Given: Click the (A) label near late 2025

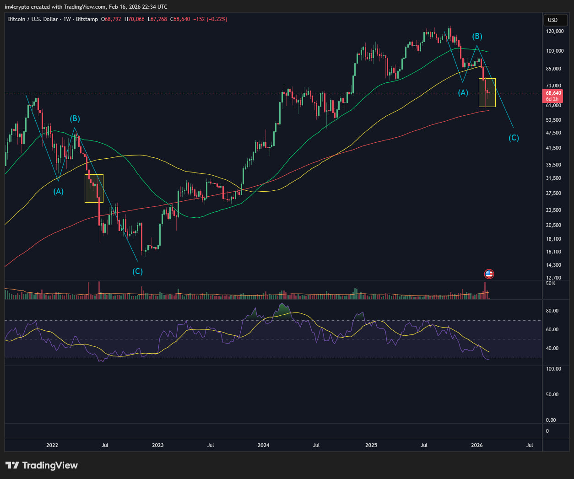Looking at the screenshot, I should coord(463,93).
